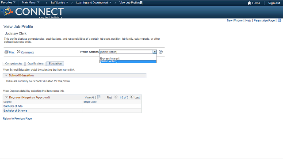
Task: Click the Degree column header
Action: point(8,102)
